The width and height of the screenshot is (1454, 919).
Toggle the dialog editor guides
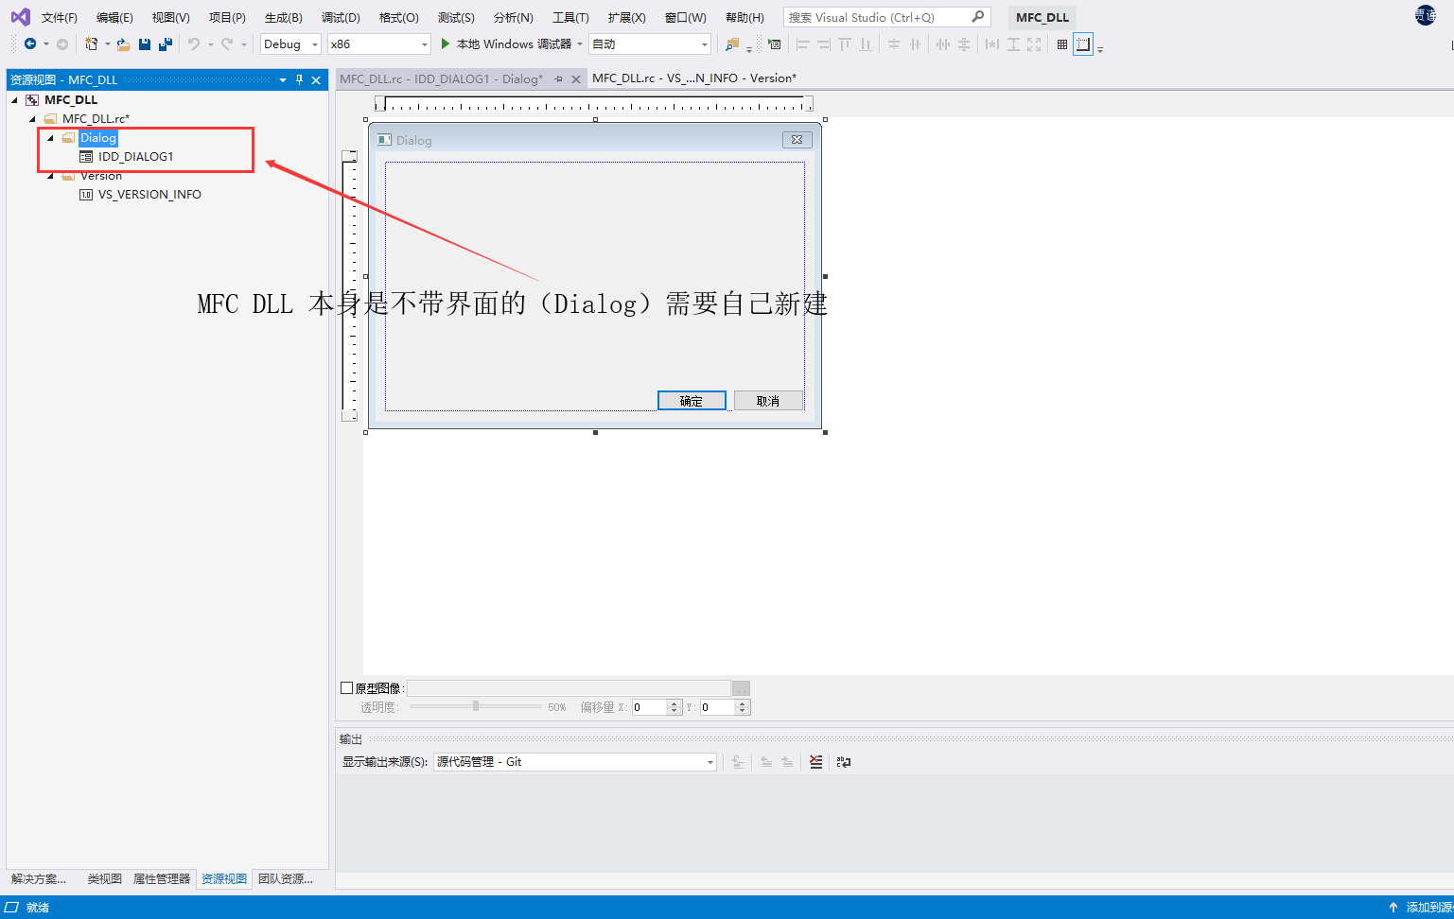click(1083, 43)
